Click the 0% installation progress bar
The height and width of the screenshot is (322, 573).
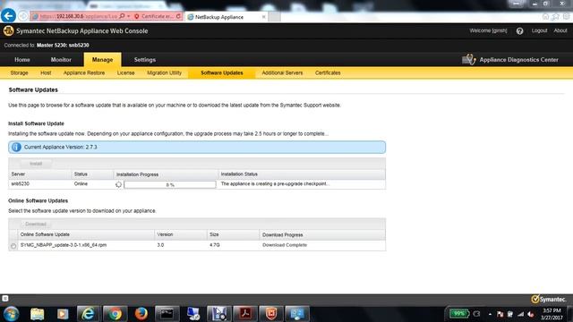point(170,185)
